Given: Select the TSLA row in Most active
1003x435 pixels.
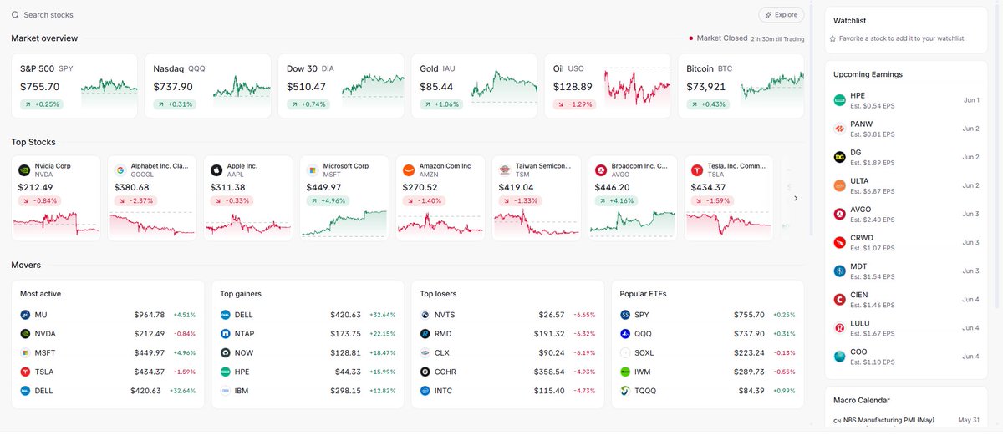Looking at the screenshot, I should 108,372.
